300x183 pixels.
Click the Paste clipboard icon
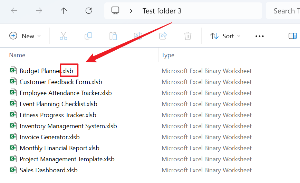tap(113, 36)
